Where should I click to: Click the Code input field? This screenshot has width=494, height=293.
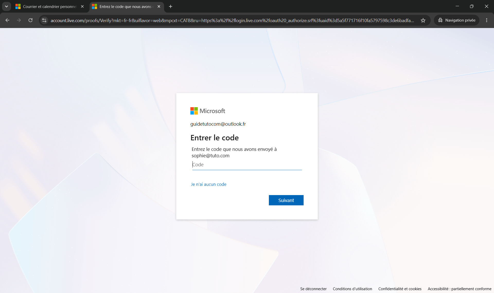247,165
